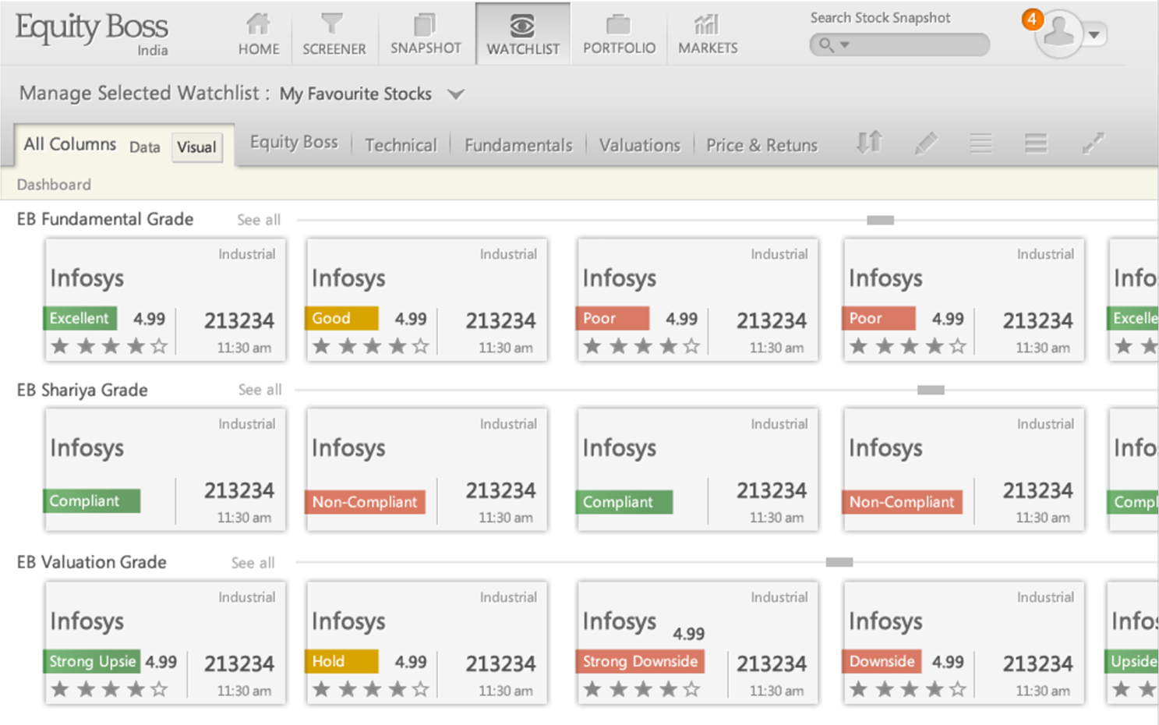Click See all for EB Valuation Grade
Image resolution: width=1159 pixels, height=725 pixels.
(x=253, y=563)
